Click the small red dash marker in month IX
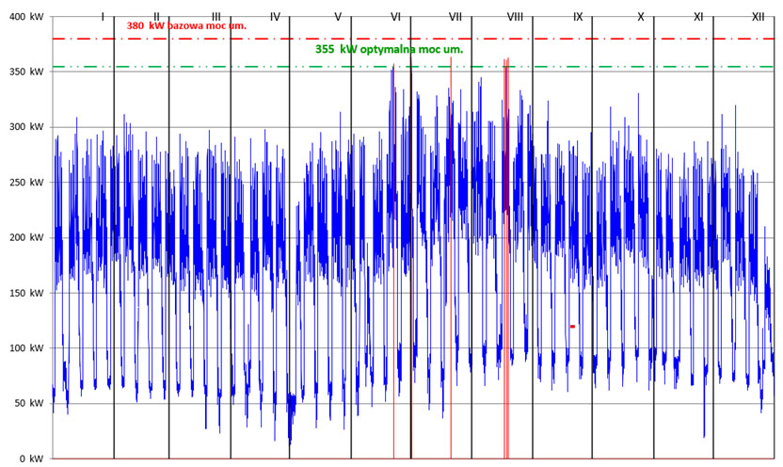Screen dimensions: 783x467 click(572, 327)
